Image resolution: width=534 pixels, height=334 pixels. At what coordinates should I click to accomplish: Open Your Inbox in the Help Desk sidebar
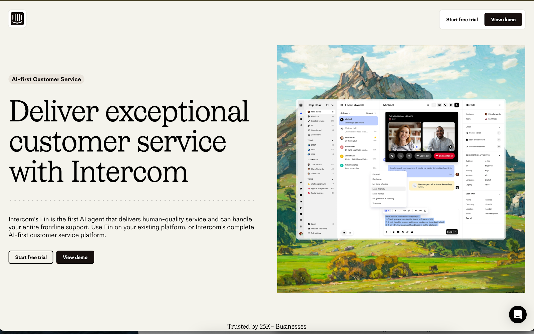pyautogui.click(x=320, y=112)
